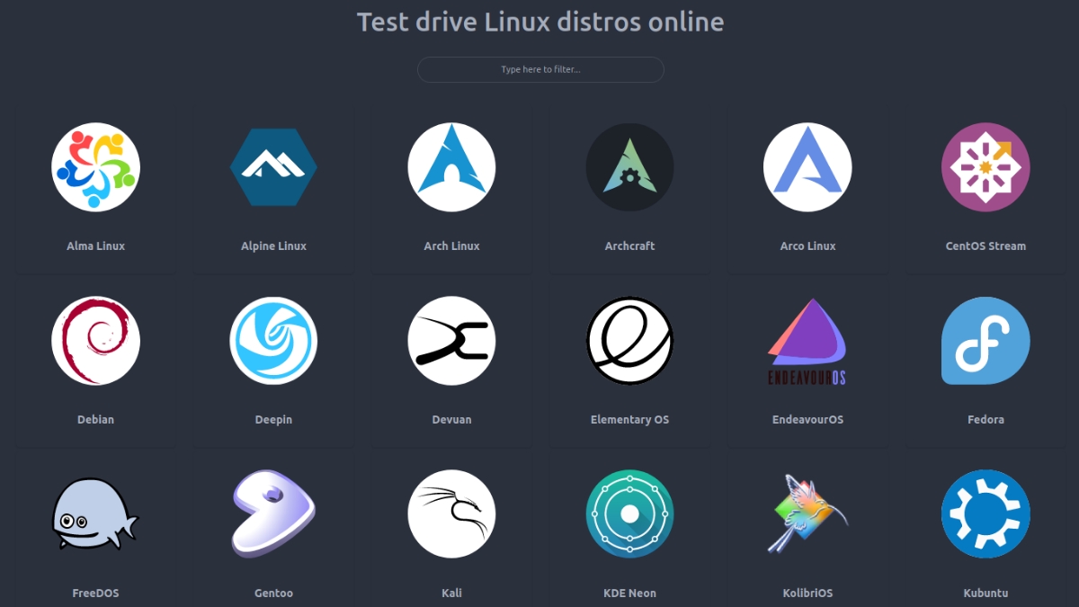Select the Deepin blue logo
The height and width of the screenshot is (607, 1079).
pyautogui.click(x=273, y=341)
